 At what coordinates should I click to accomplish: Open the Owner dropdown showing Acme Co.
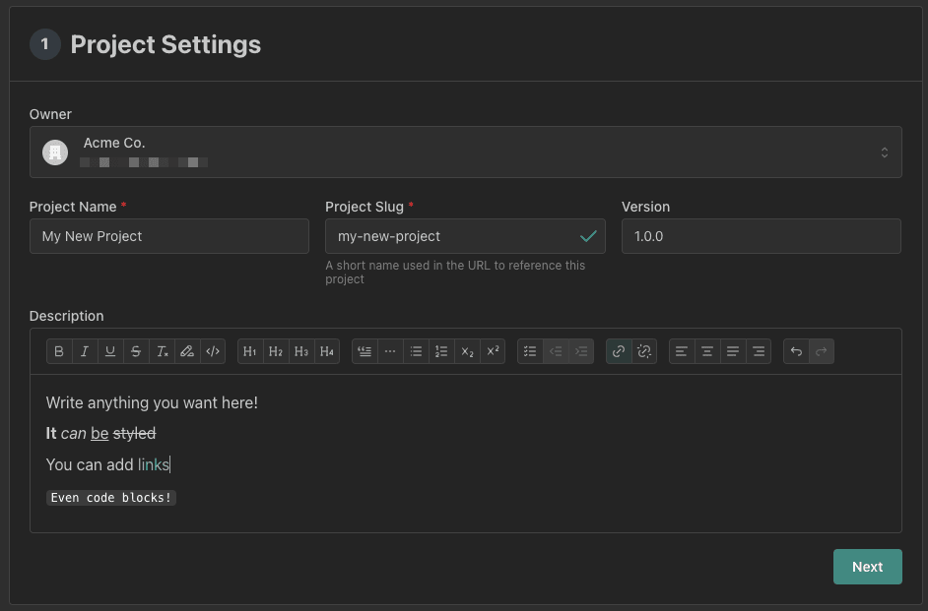click(465, 153)
